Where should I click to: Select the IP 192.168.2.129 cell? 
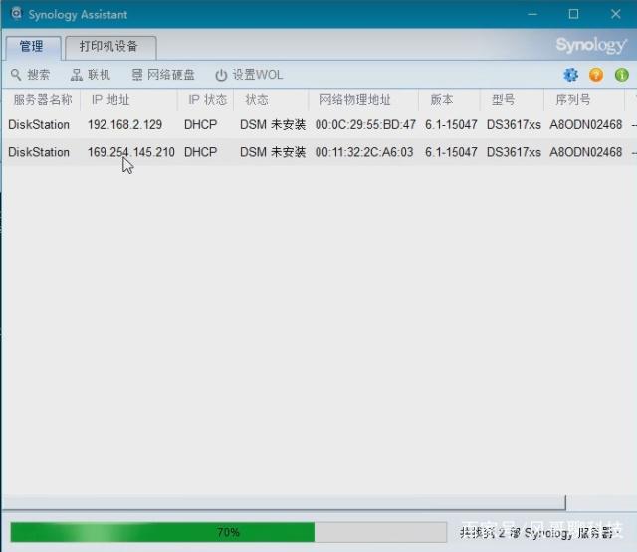(124, 125)
